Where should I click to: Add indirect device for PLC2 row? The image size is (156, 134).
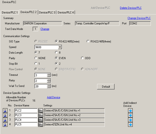tap(130, 111)
